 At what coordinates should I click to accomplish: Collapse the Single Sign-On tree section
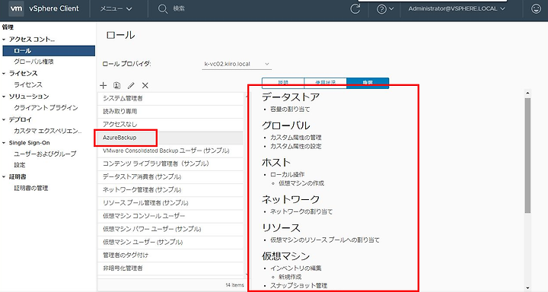click(4, 143)
